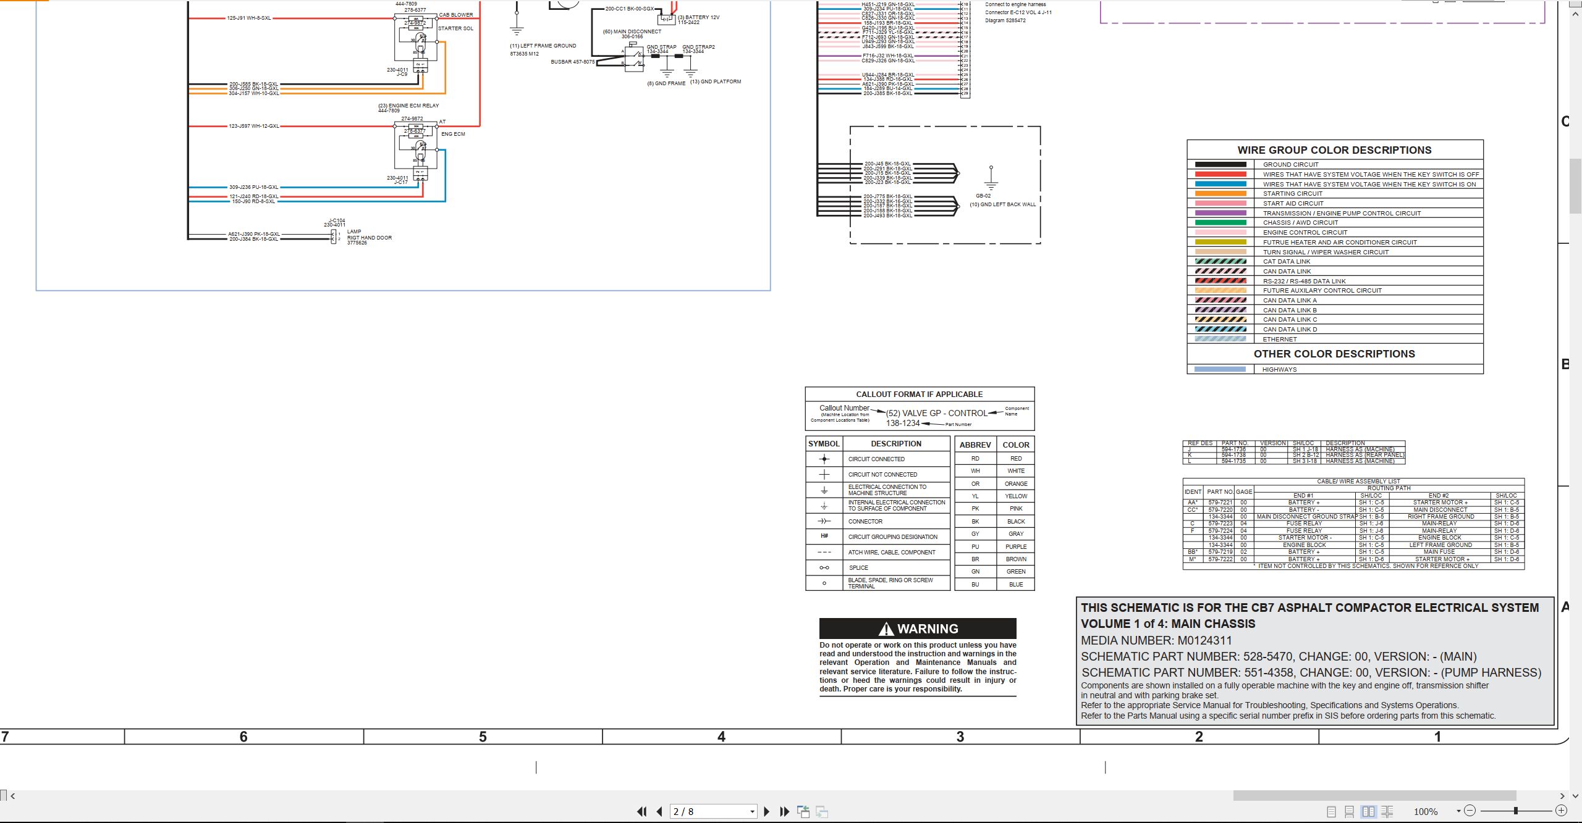This screenshot has width=1582, height=823.
Task: Click the grayed next view icon
Action: click(x=822, y=811)
